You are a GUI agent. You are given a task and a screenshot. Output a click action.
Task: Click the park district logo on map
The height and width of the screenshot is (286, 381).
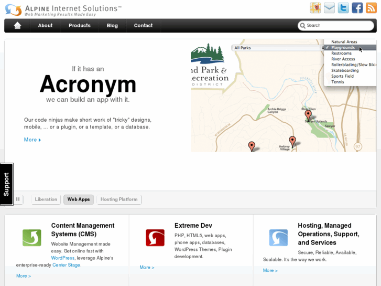(x=209, y=65)
